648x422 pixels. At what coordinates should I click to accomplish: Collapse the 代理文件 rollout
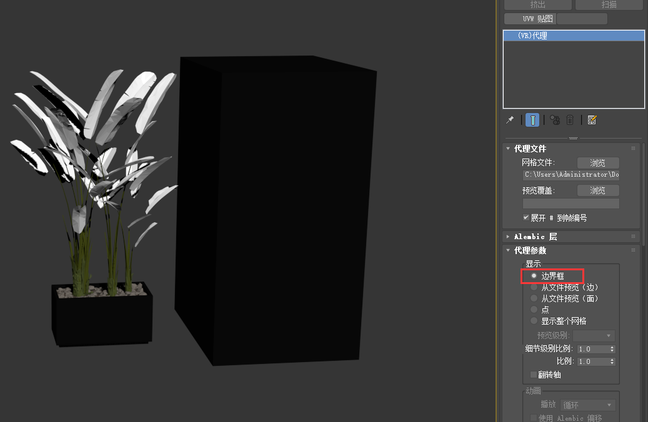(x=508, y=149)
